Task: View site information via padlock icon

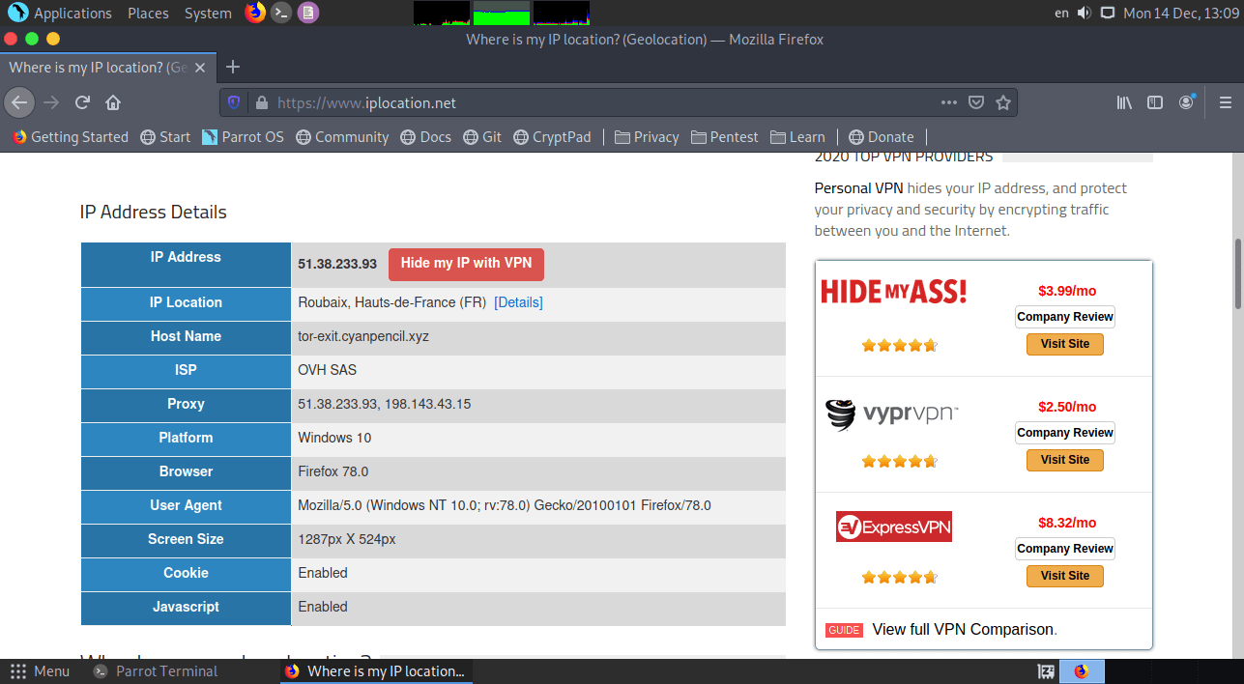Action: point(260,102)
